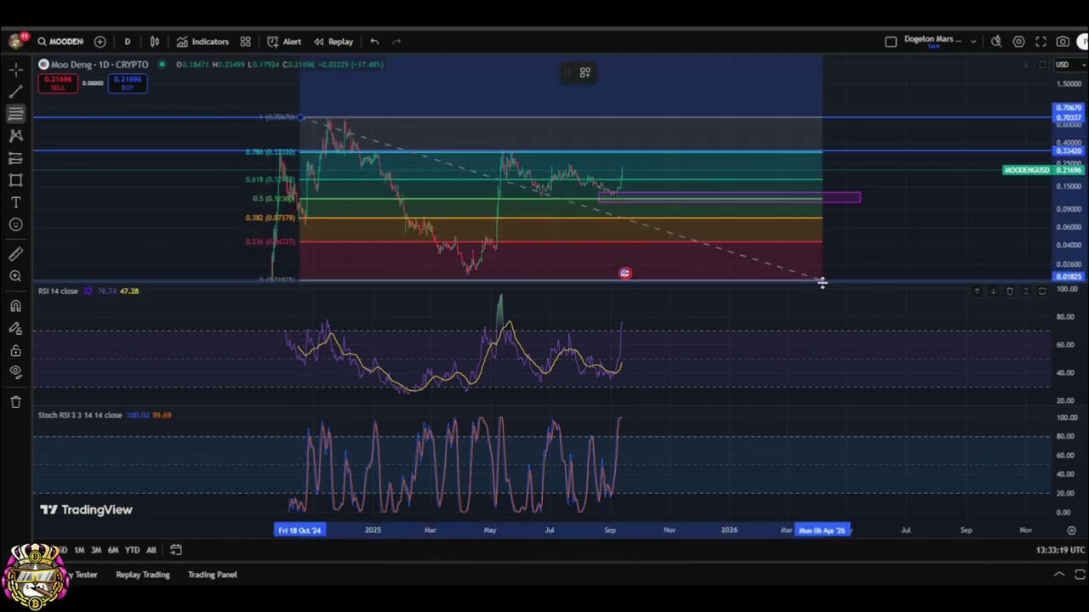The image size is (1089, 612).
Task: Take a chart snapshot with camera icon
Action: pyautogui.click(x=1063, y=41)
